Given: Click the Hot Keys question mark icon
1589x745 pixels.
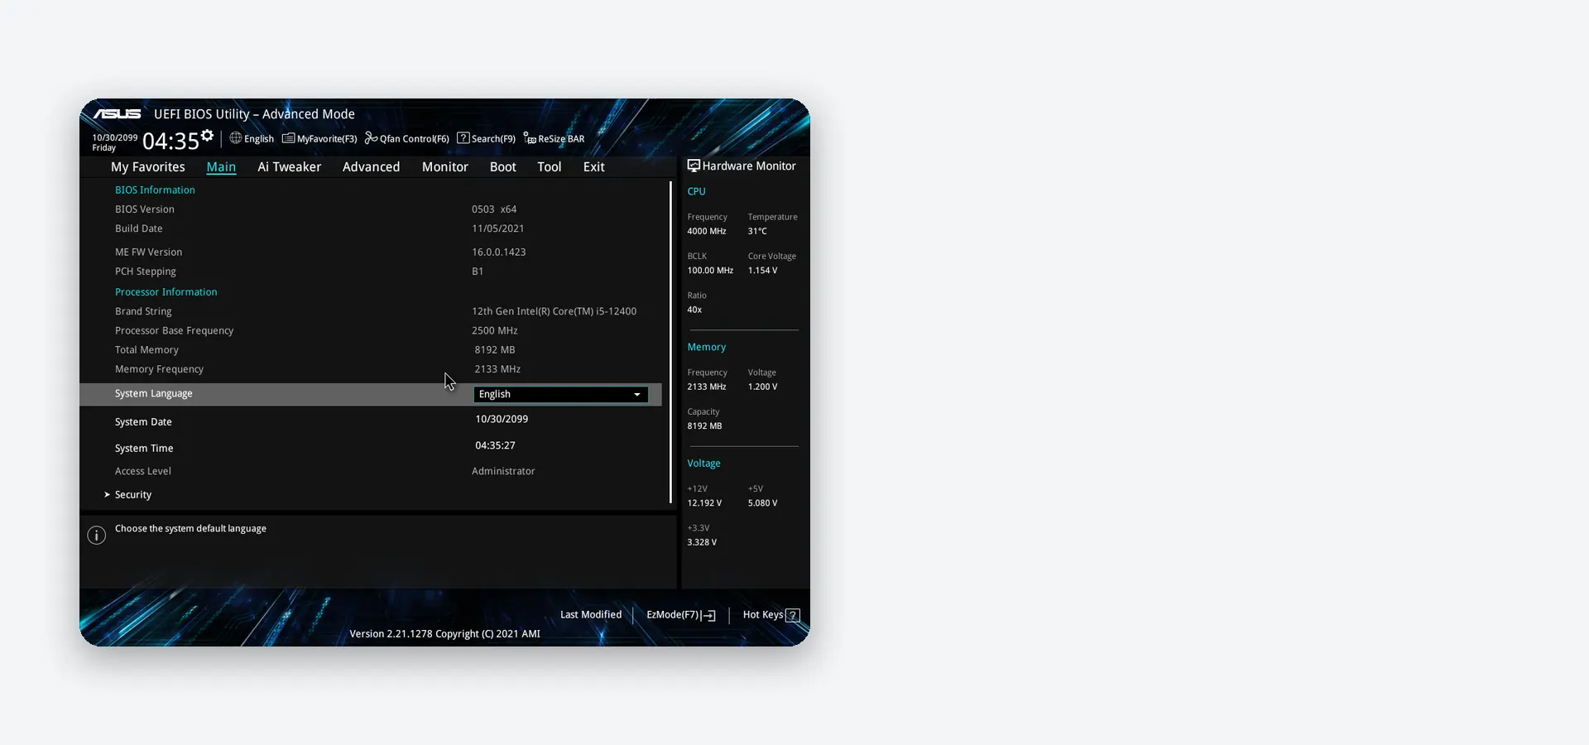Looking at the screenshot, I should point(793,615).
